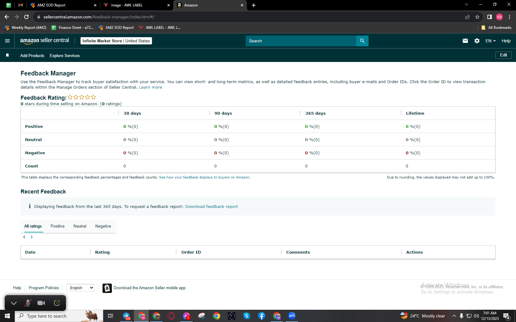Click the Edit button
The image size is (516, 322).
tap(504, 55)
